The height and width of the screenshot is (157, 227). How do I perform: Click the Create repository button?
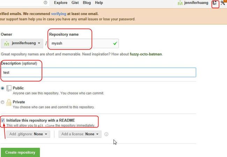[x=20, y=152]
